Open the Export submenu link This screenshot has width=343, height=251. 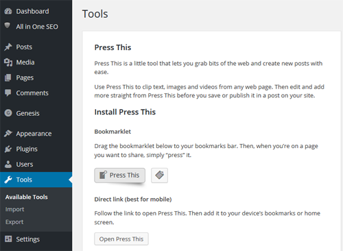click(14, 222)
